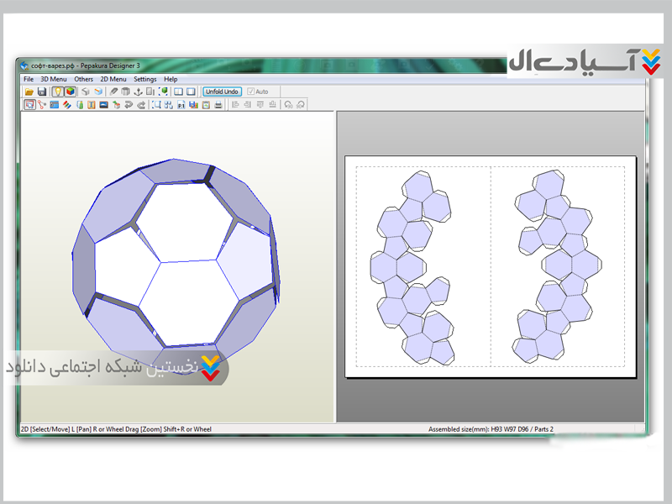
Task: Click the anchor icon in the toolbar
Action: [139, 92]
